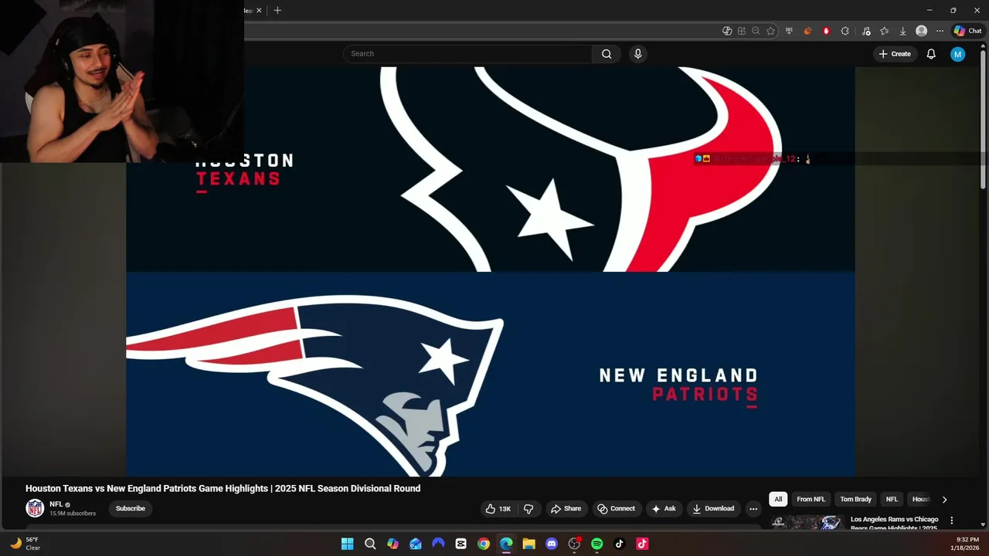Open the Edge profile icon
Screen dimensions: 989x556
921,31
